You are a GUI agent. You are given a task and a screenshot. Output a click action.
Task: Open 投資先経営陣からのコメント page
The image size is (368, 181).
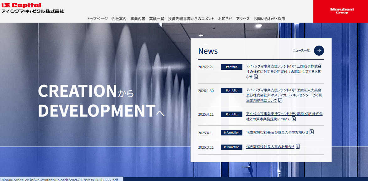191,19
